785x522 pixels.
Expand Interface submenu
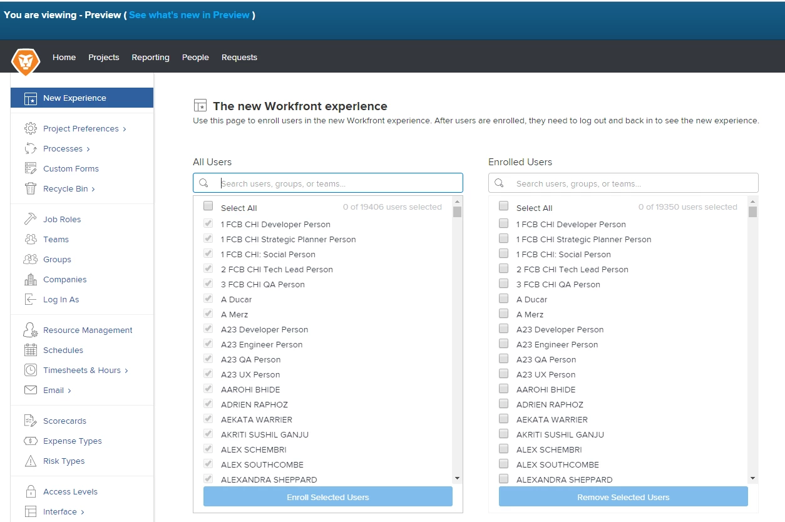(x=83, y=512)
